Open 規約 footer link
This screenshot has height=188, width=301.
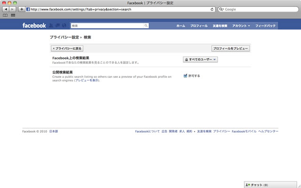pos(189,131)
